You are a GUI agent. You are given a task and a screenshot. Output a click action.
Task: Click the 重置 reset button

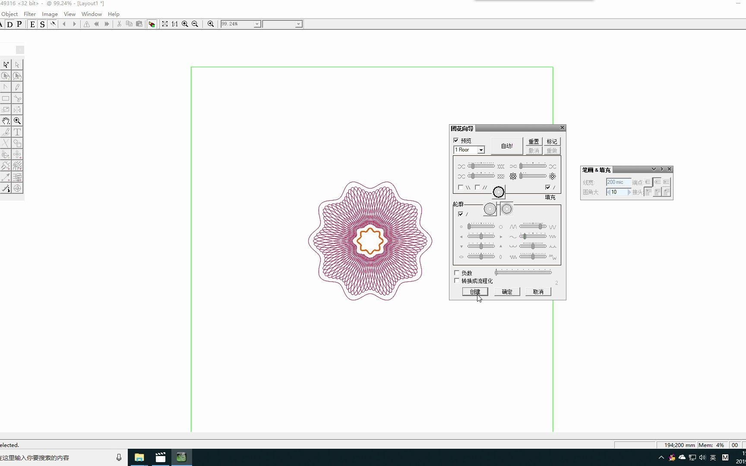[x=534, y=142]
